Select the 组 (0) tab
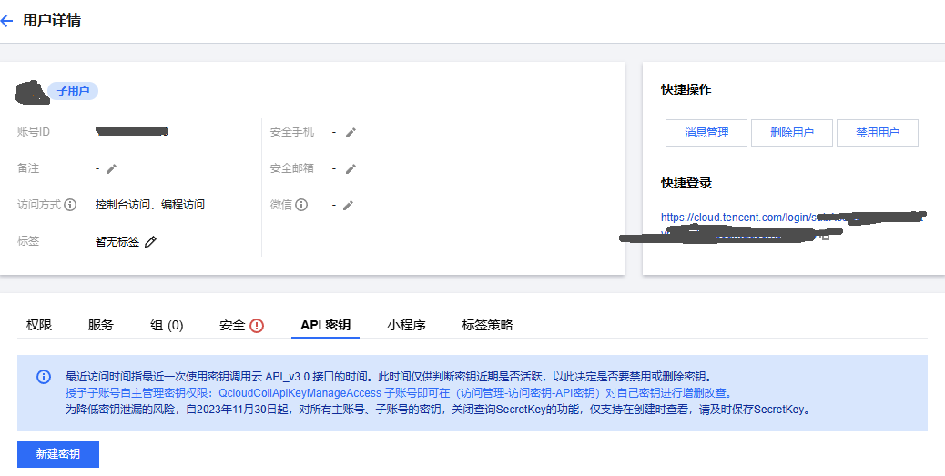Image resolution: width=945 pixels, height=476 pixels. point(167,325)
